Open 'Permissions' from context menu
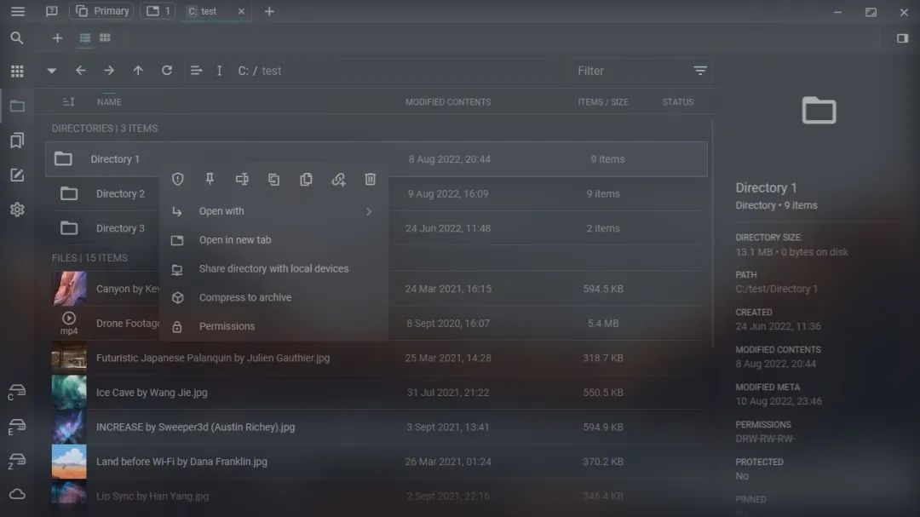This screenshot has width=920, height=517. coord(273,326)
